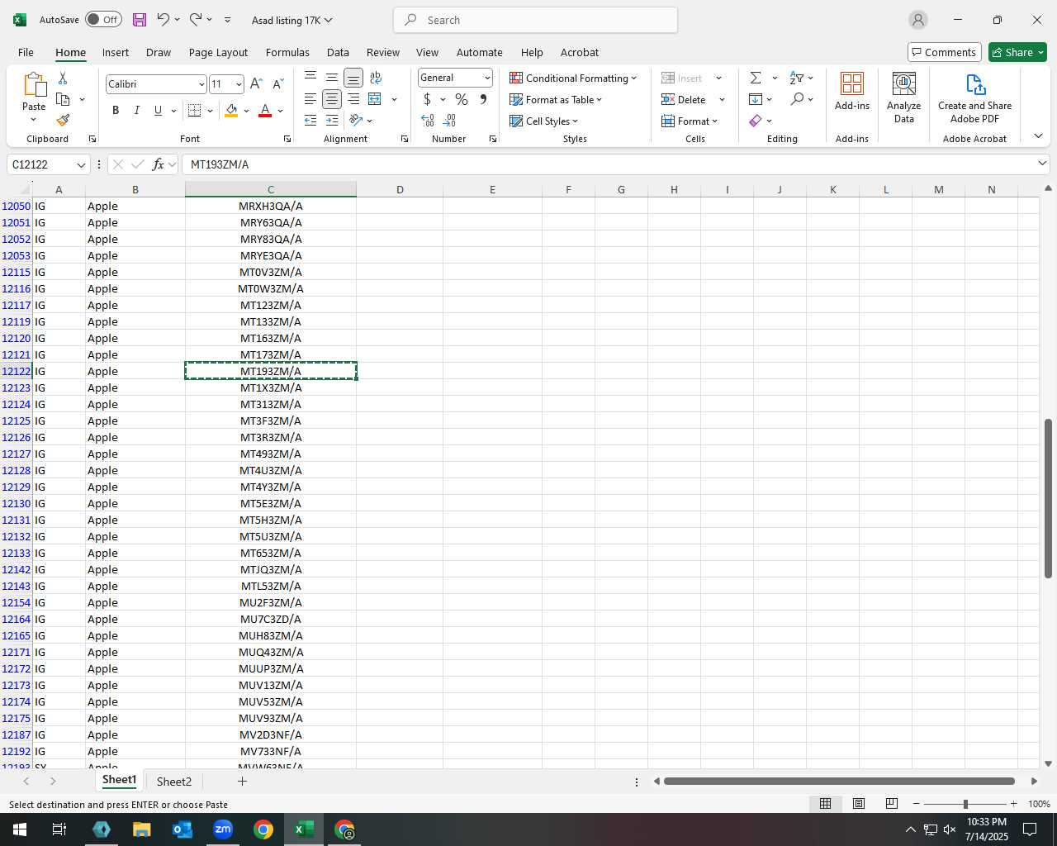
Task: Collapse the ribbon with the chevron
Action: [1038, 135]
